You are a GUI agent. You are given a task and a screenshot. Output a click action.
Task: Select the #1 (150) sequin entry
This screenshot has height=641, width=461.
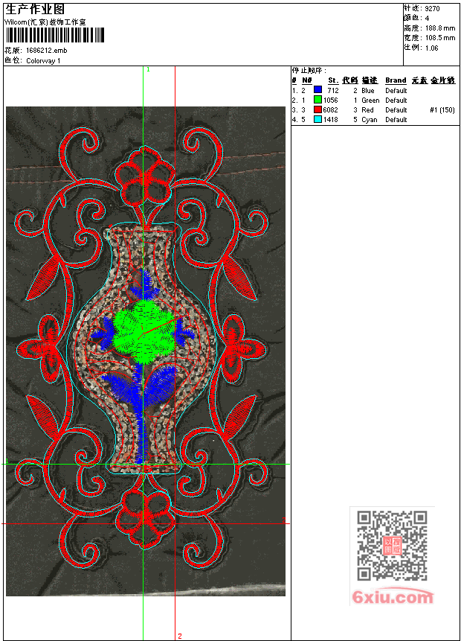pos(442,110)
